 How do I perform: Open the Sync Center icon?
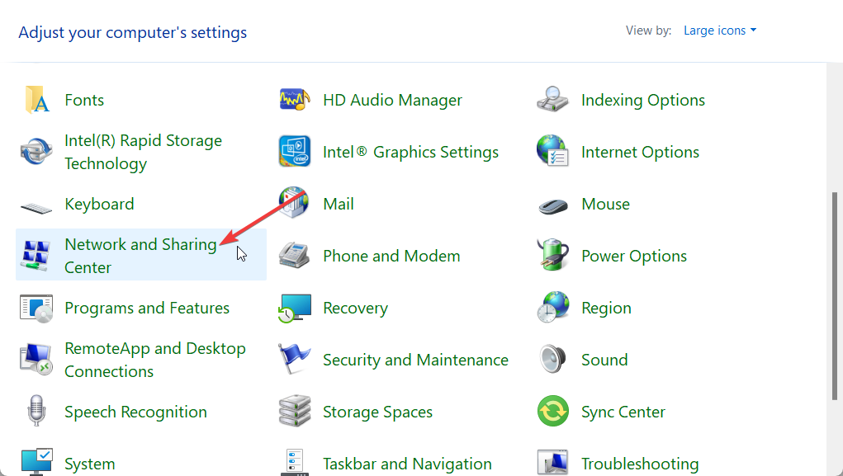552,412
